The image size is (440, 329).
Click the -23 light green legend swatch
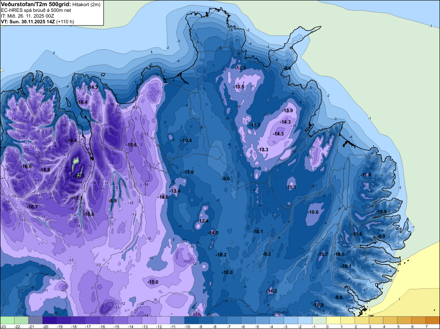(x=7, y=320)
